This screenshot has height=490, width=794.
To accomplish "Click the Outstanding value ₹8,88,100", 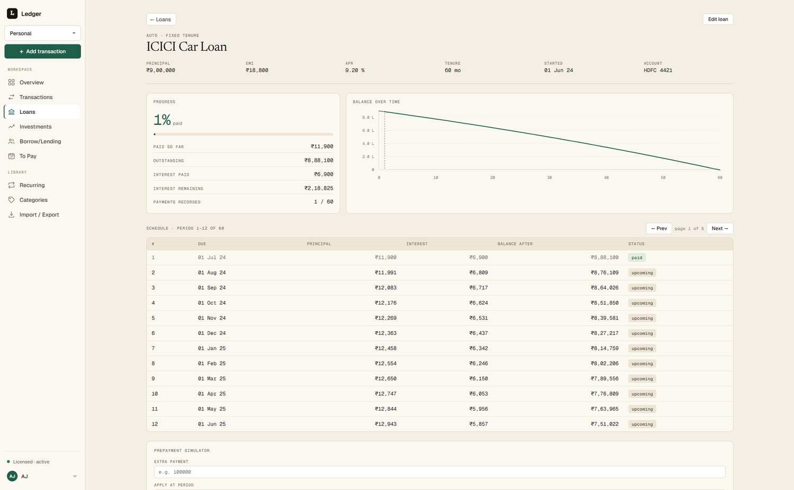I will [319, 161].
